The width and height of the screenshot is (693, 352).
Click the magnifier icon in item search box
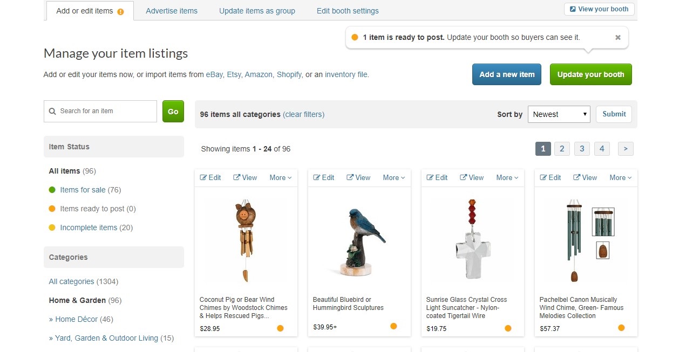point(52,112)
